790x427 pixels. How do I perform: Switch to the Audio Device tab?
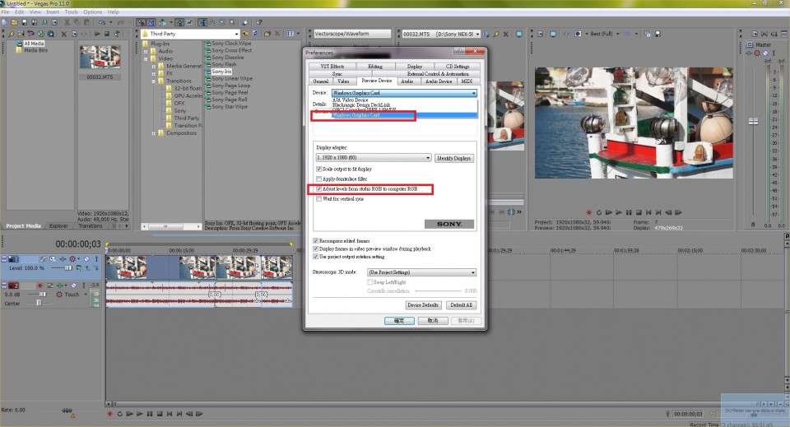[438, 81]
